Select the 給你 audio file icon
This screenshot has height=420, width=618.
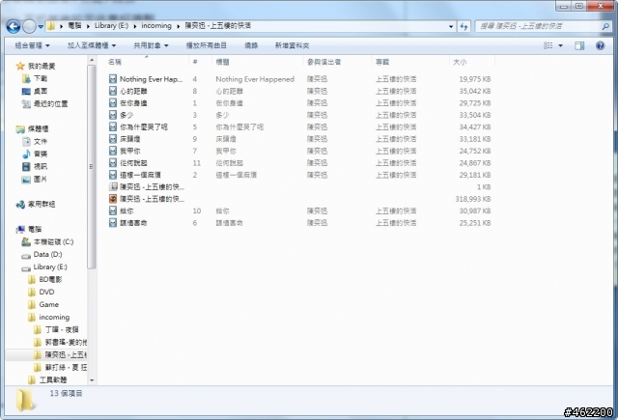[113, 210]
